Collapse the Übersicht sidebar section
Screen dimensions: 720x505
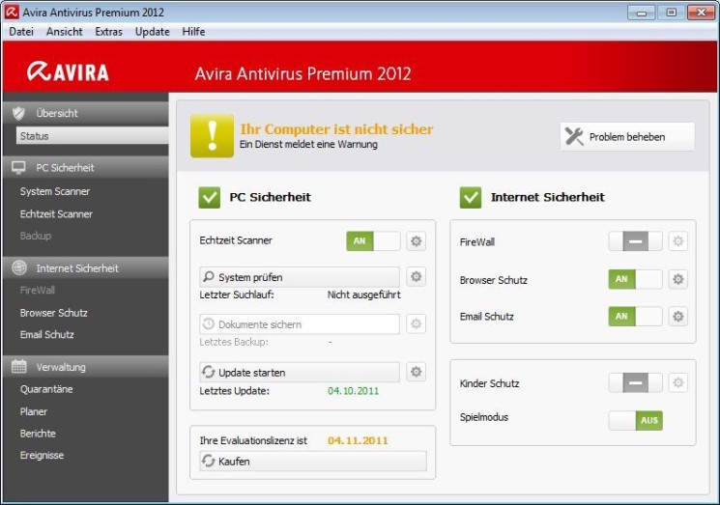85,113
